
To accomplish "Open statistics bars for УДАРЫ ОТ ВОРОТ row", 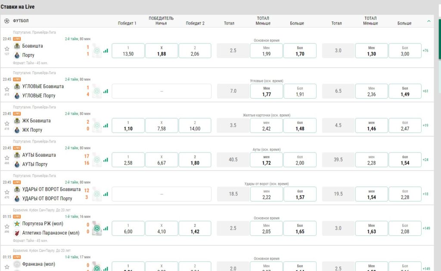I will (106, 194).
